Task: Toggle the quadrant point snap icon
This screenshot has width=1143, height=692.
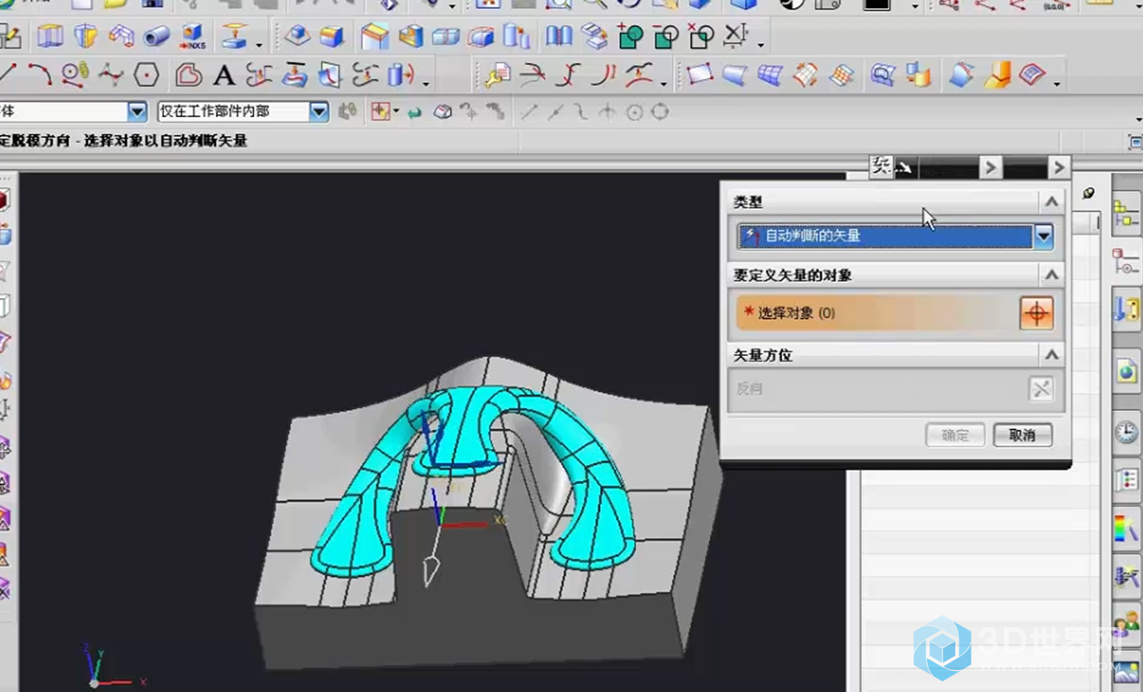Action: tap(660, 111)
